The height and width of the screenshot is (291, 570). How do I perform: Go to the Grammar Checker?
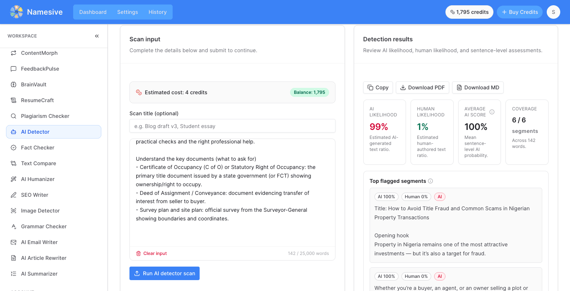[x=54, y=226]
